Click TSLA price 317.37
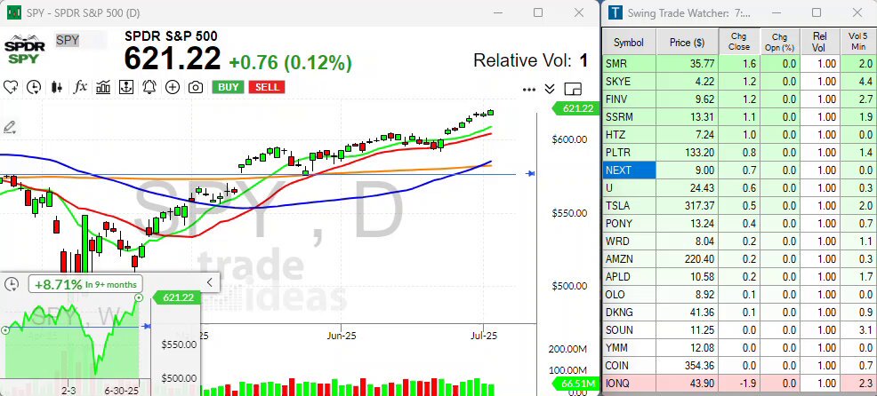Screen dimensions: 877x396 pos(688,205)
